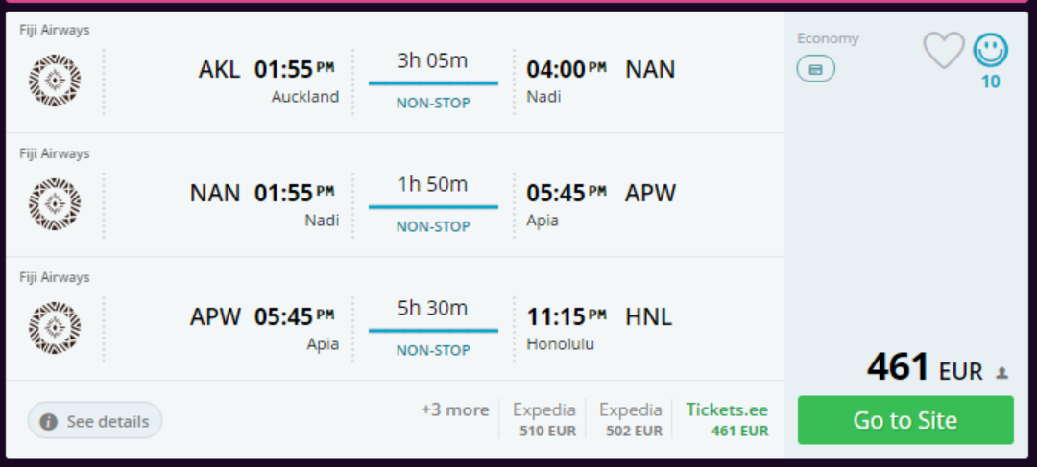Click the Economy class label
This screenshot has height=467, width=1037.
[x=828, y=38]
